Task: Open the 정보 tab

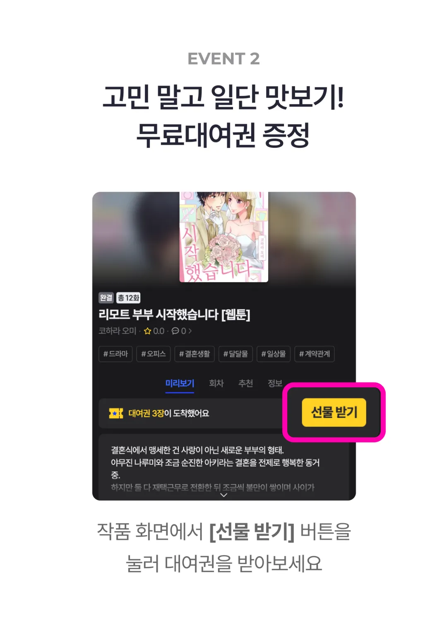Action: click(x=275, y=383)
